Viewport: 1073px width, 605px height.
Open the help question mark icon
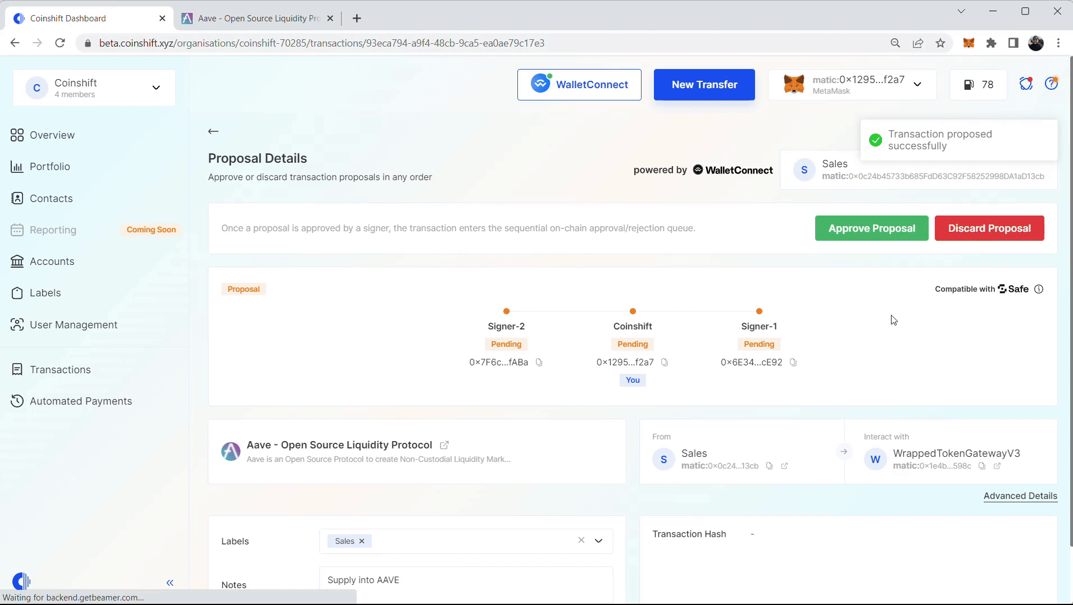pyautogui.click(x=1051, y=84)
